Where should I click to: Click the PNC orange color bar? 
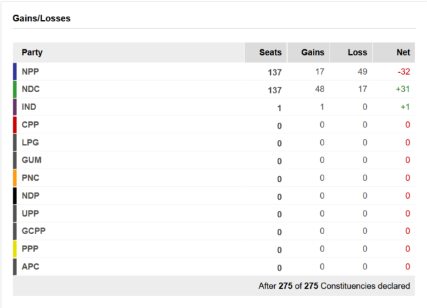(15, 178)
